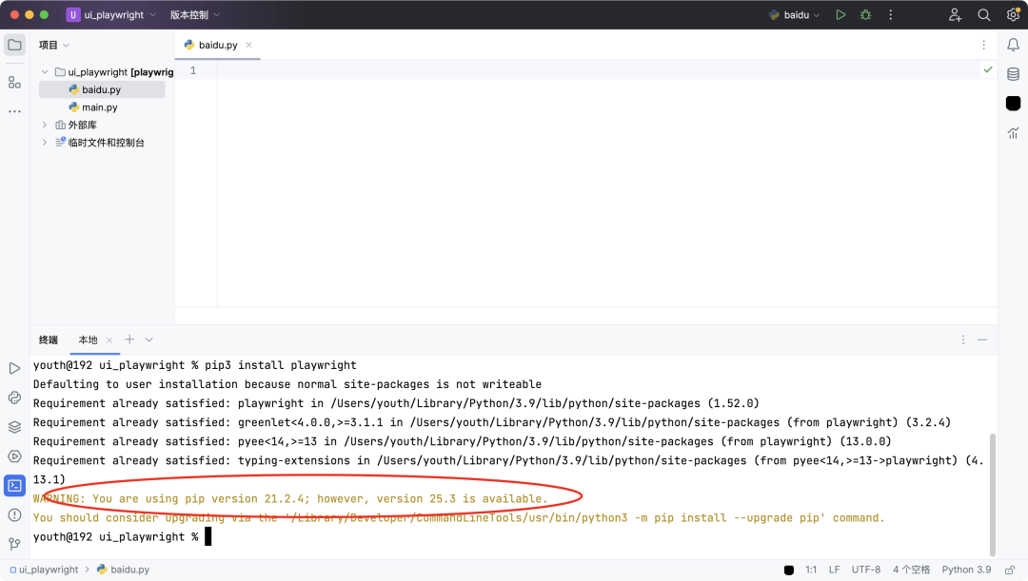Open editor tab options three dots
The image size is (1028, 581).
[983, 45]
